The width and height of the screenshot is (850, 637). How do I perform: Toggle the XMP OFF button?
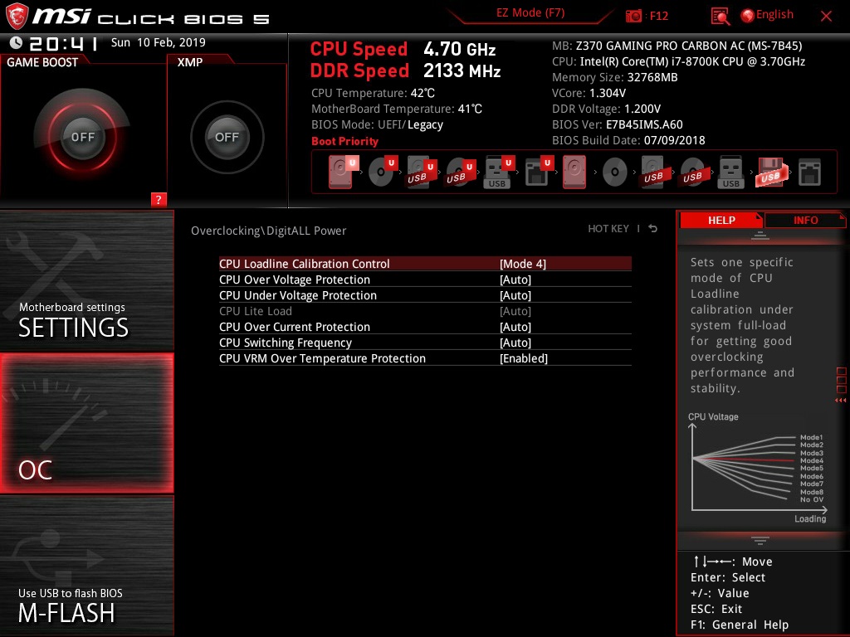pos(227,137)
